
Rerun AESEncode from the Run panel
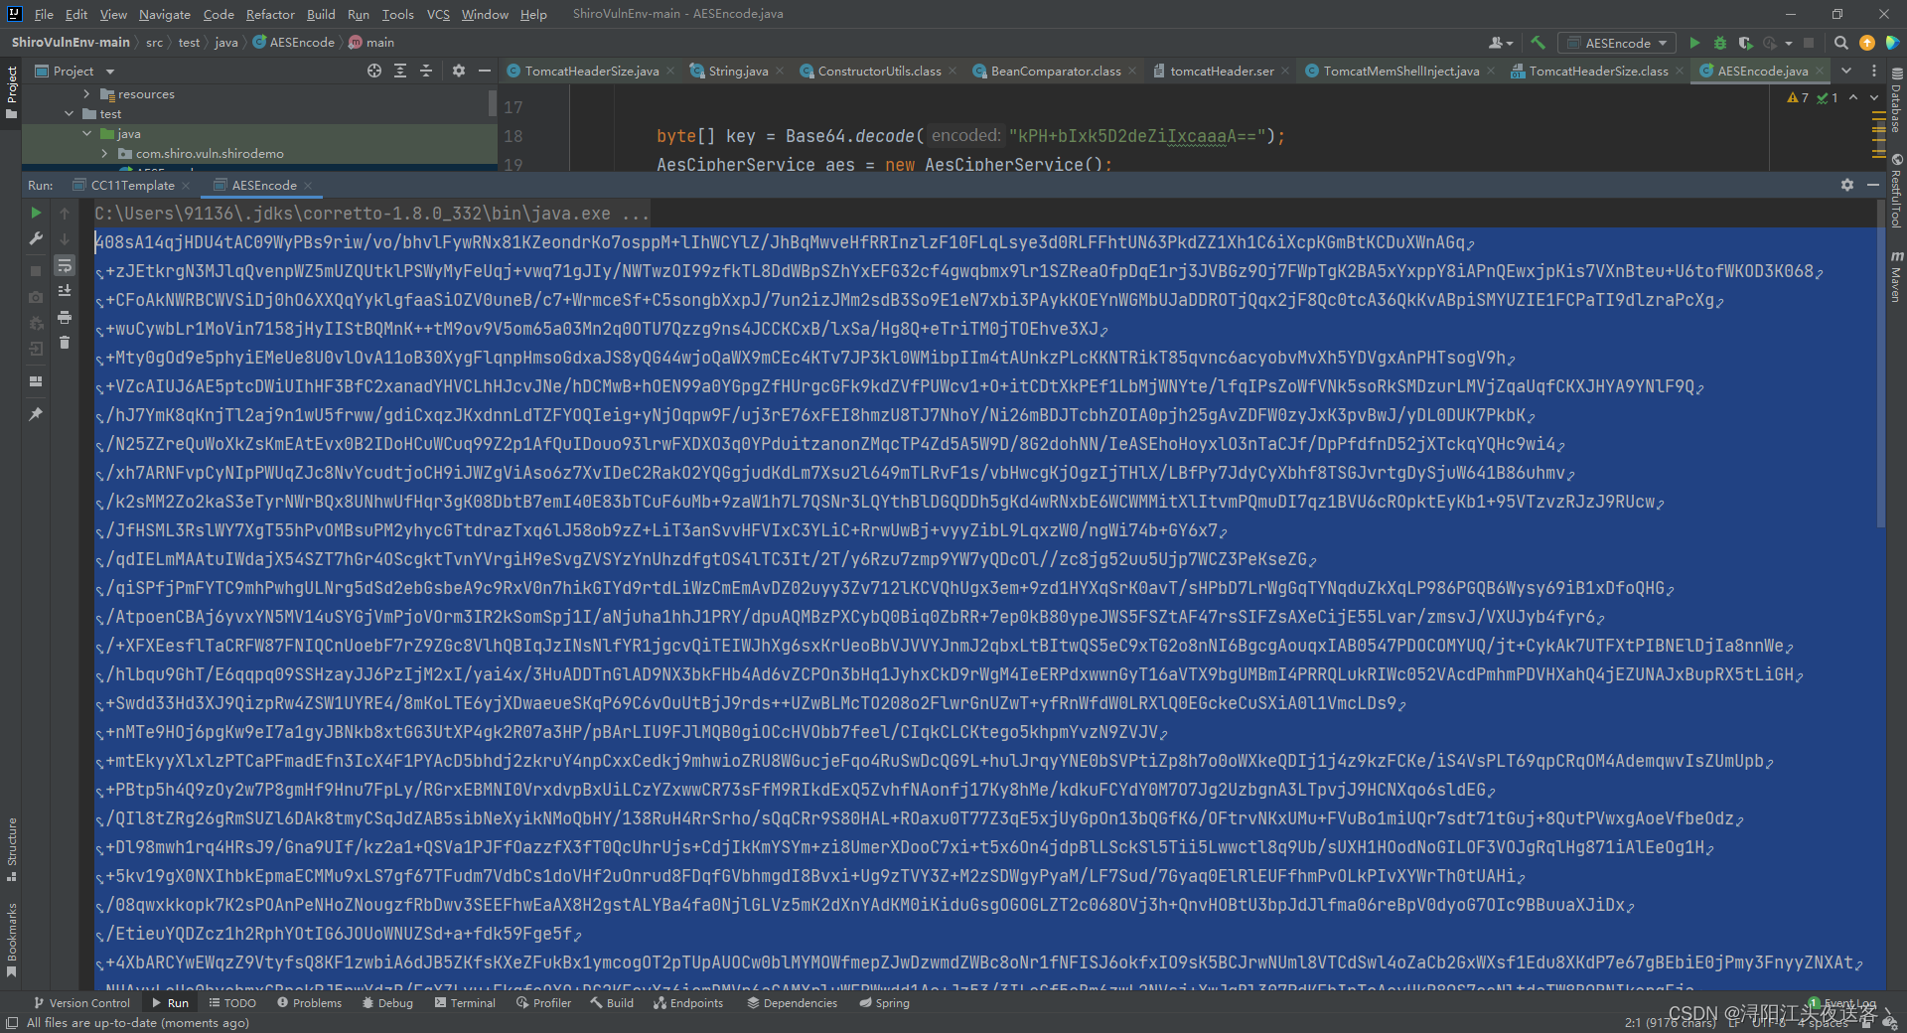pyautogui.click(x=36, y=213)
